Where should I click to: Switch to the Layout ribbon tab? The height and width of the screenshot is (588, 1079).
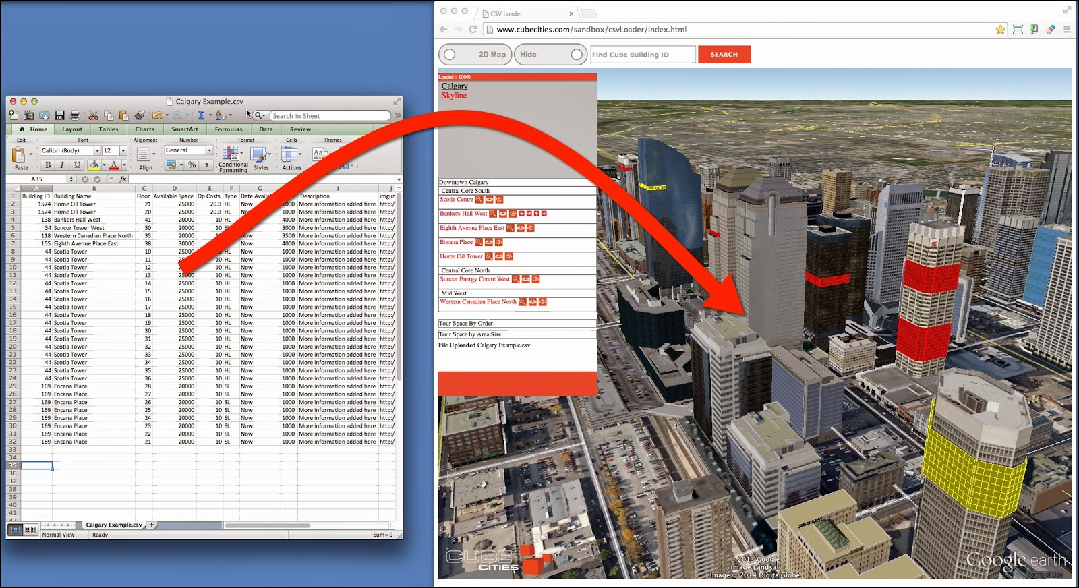coord(72,129)
